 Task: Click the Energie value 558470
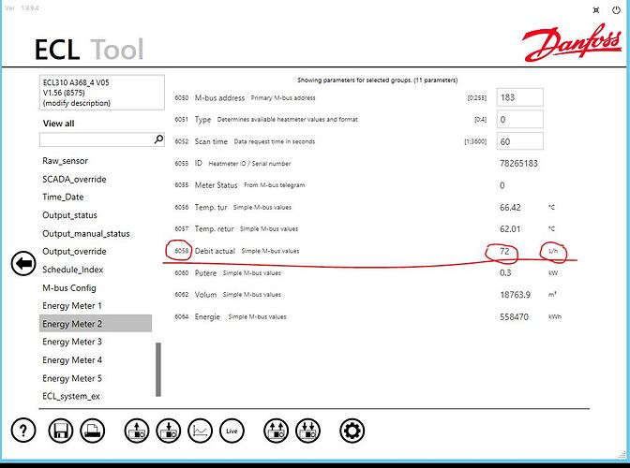coord(514,316)
